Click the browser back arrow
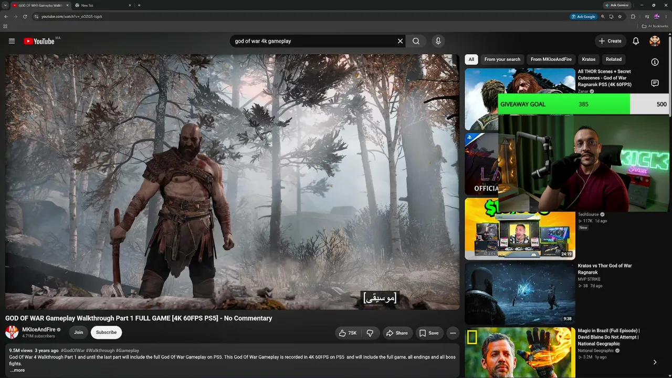672x378 pixels. pos(6,16)
